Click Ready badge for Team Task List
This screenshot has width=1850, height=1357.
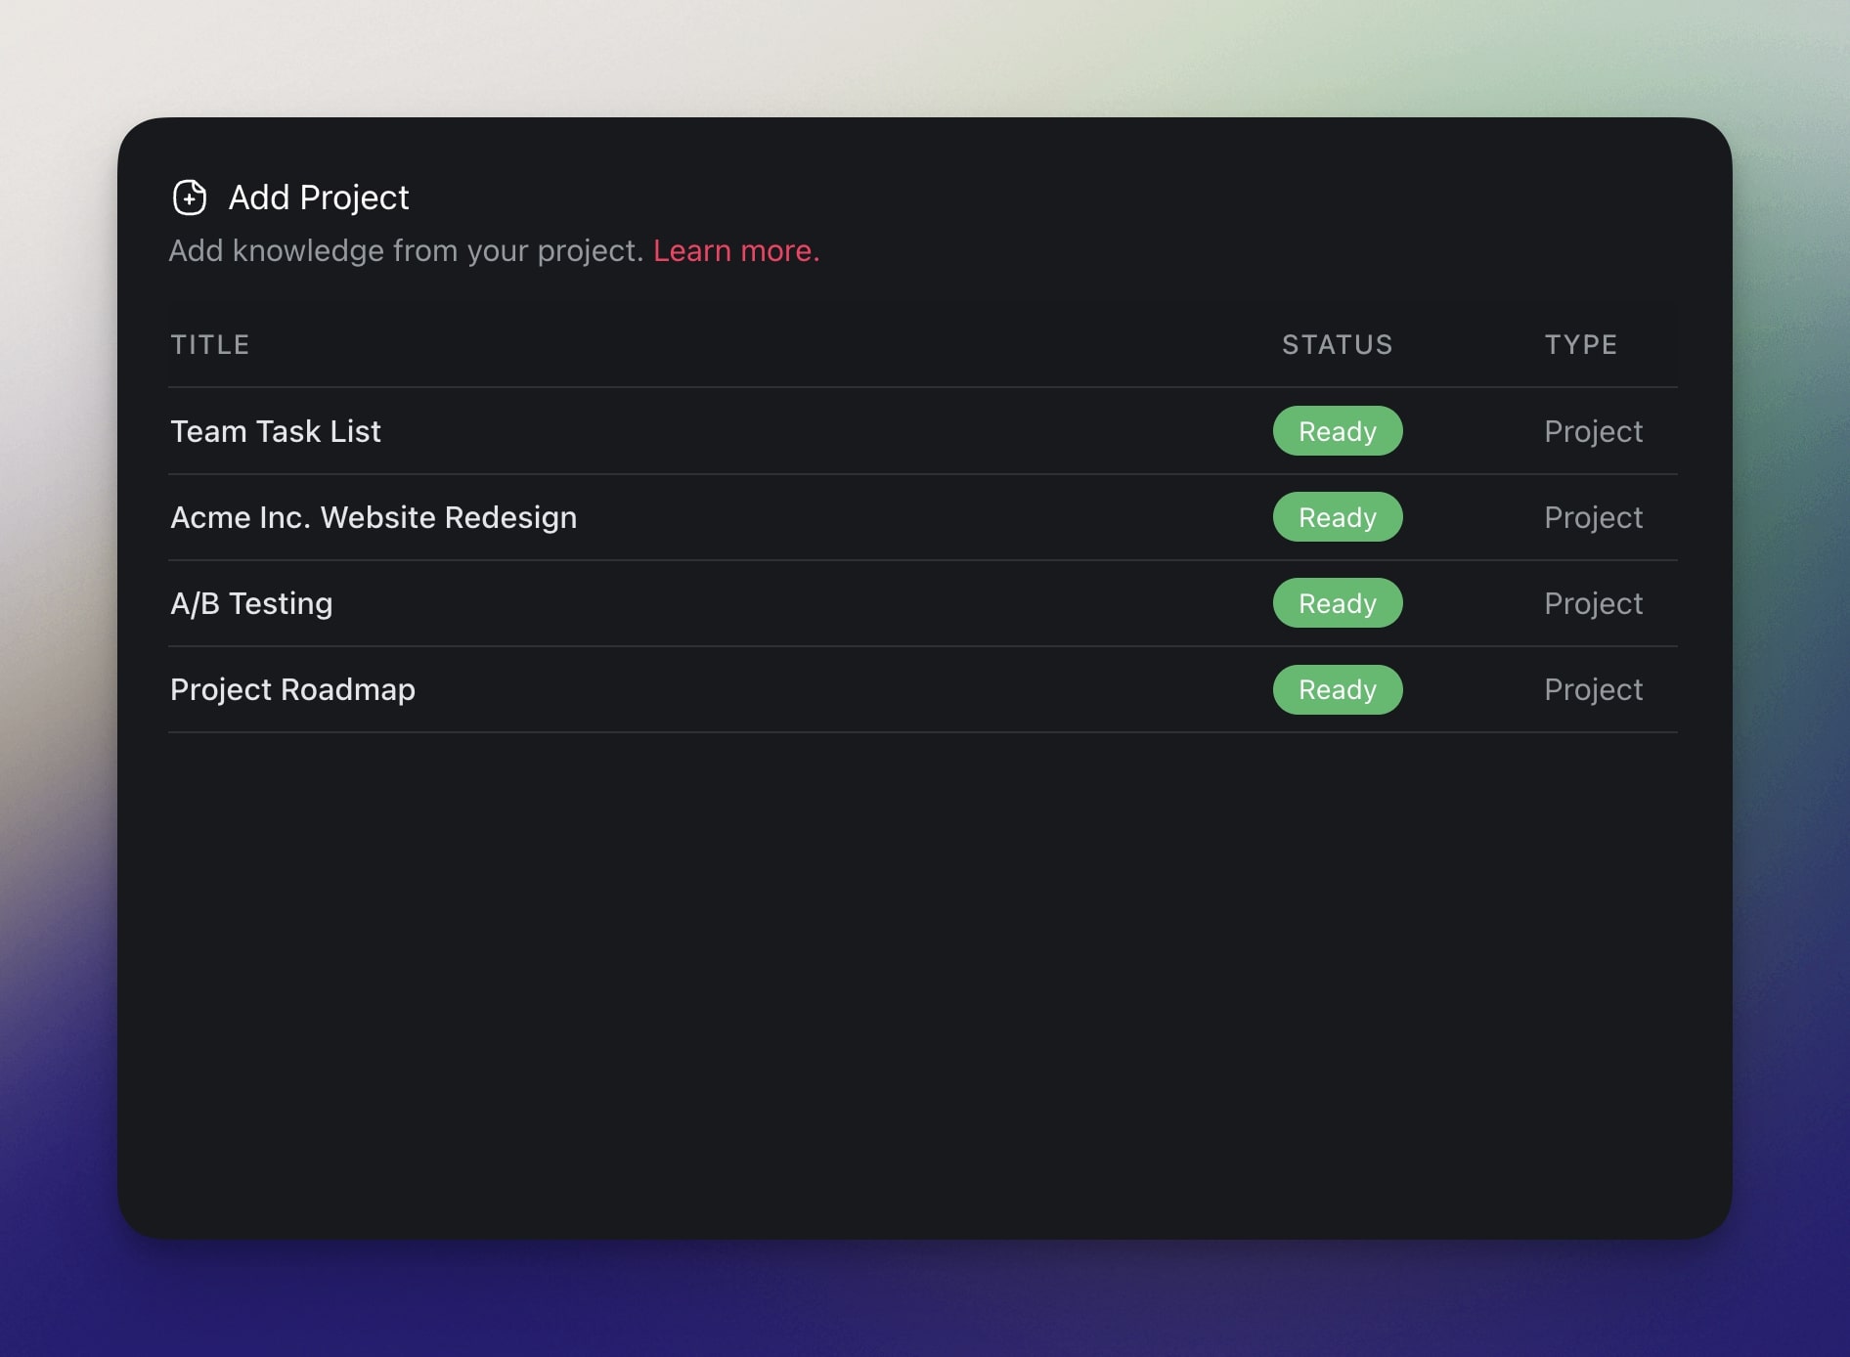1337,431
